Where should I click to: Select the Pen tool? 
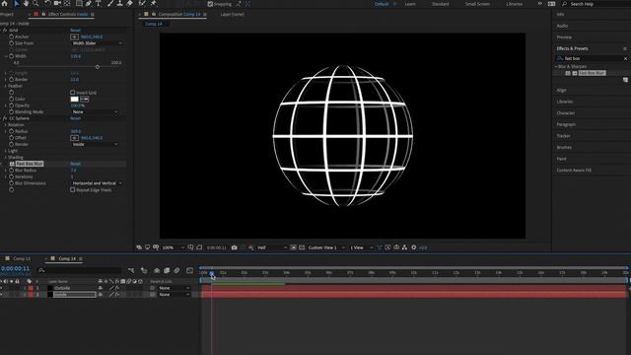(89, 3)
